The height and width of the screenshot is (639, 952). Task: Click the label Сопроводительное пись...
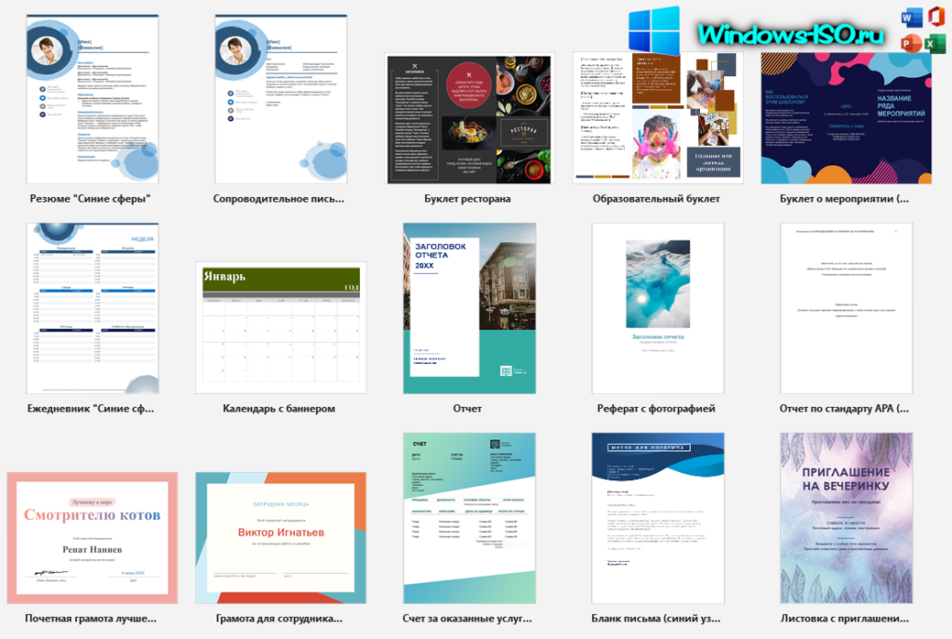(x=279, y=199)
